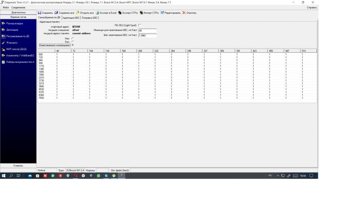Open the Opera browser taskbar icon

click(x=75, y=176)
